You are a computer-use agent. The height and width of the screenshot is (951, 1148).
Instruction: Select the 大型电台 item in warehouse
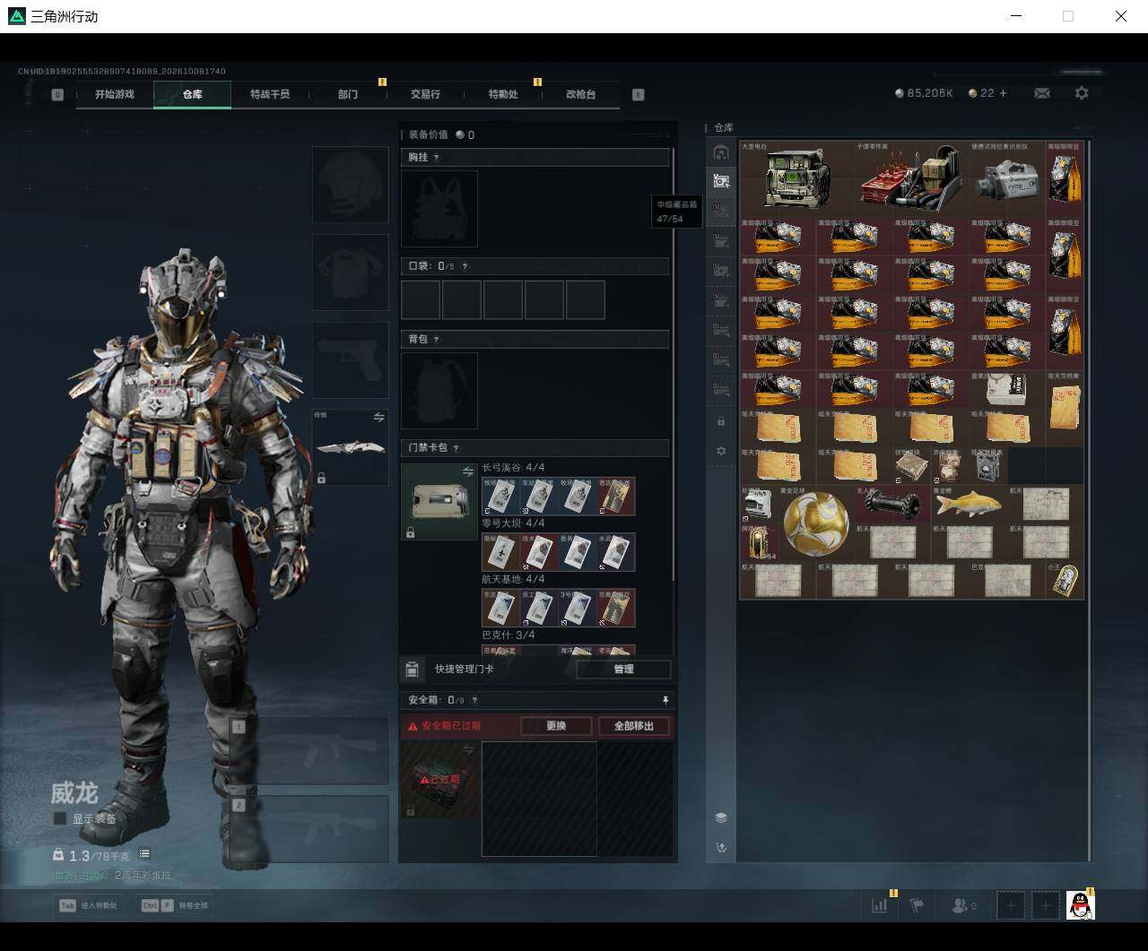click(x=796, y=178)
